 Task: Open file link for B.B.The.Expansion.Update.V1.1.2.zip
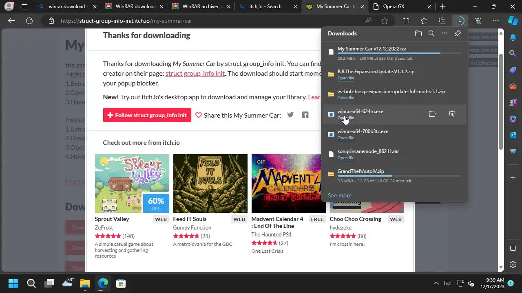coord(345,78)
